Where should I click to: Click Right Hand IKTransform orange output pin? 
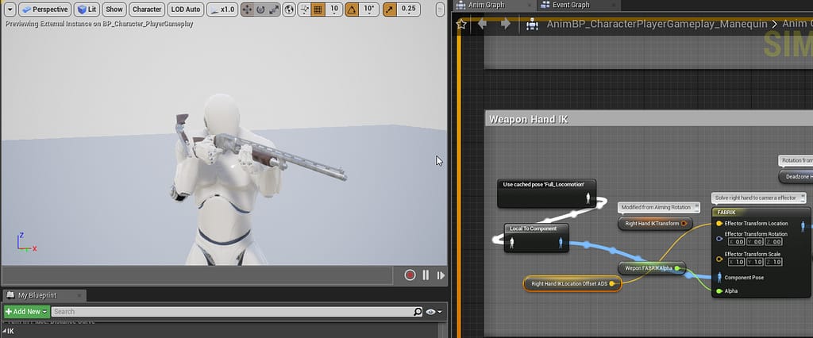pyautogui.click(x=684, y=224)
